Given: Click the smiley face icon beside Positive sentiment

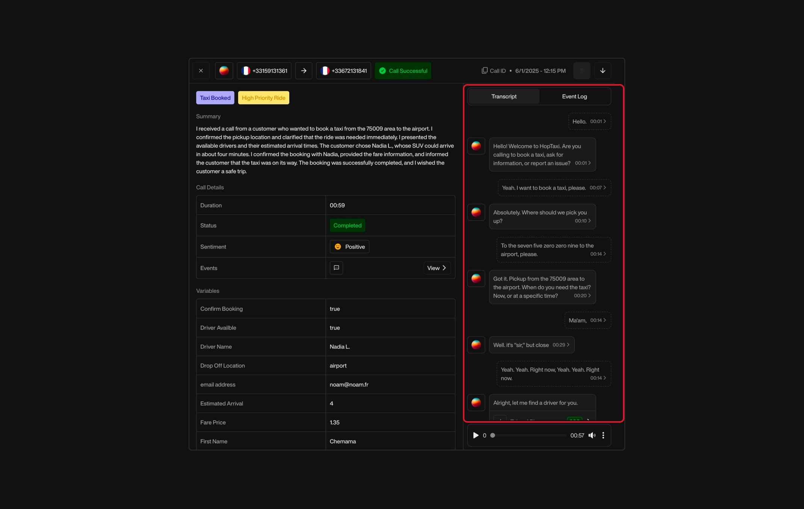Looking at the screenshot, I should click(x=338, y=247).
